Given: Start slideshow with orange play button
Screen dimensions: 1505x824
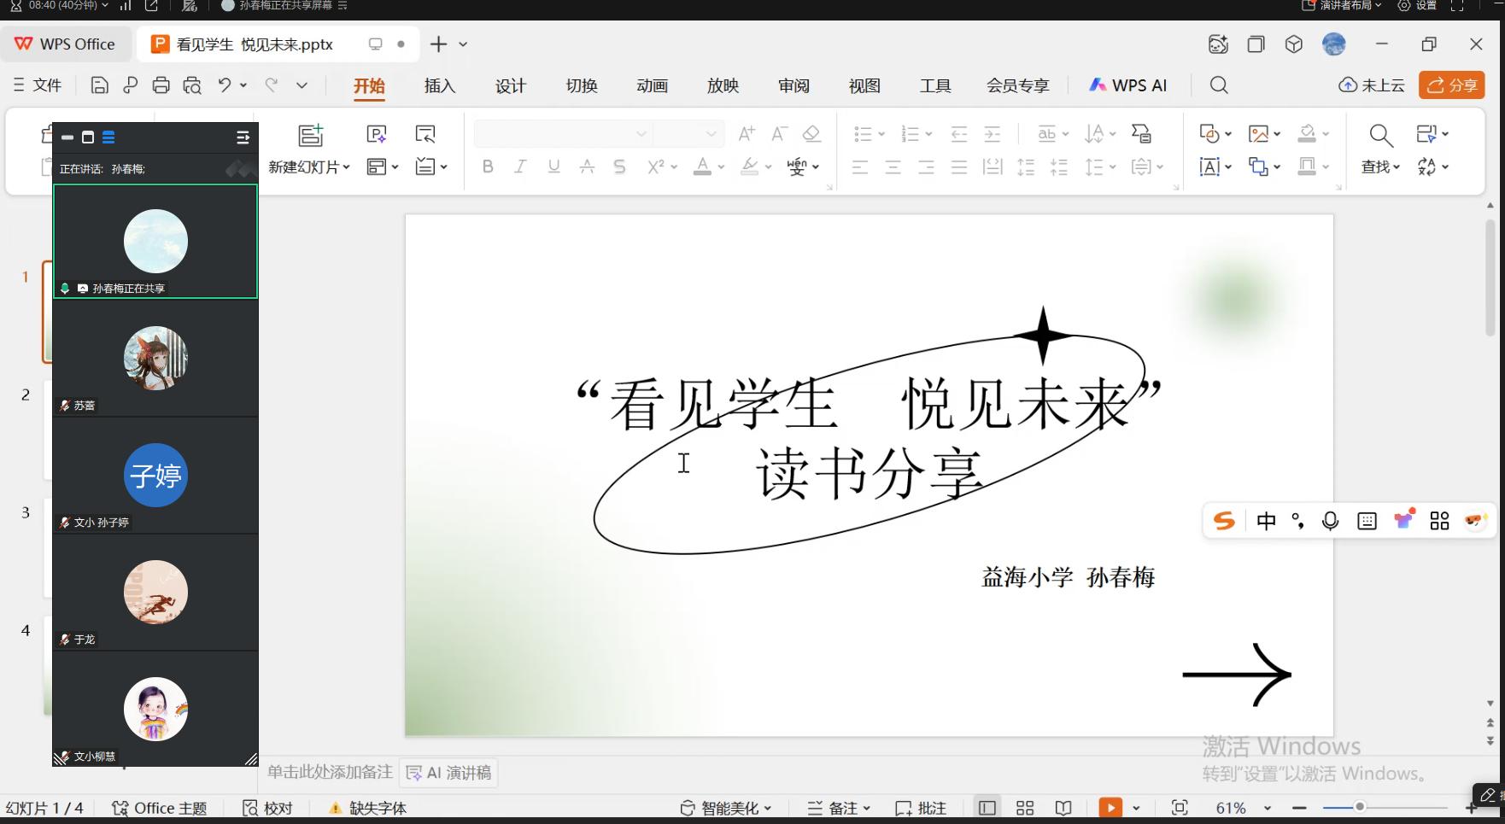Looking at the screenshot, I should tap(1110, 808).
